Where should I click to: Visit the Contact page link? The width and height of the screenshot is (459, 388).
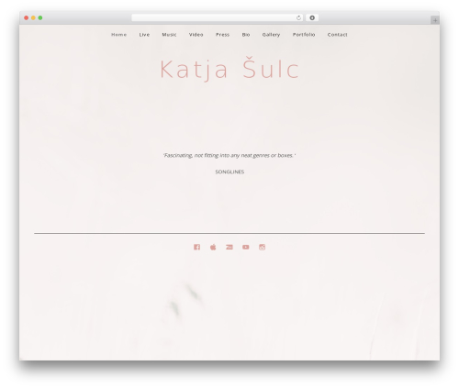[x=338, y=35]
